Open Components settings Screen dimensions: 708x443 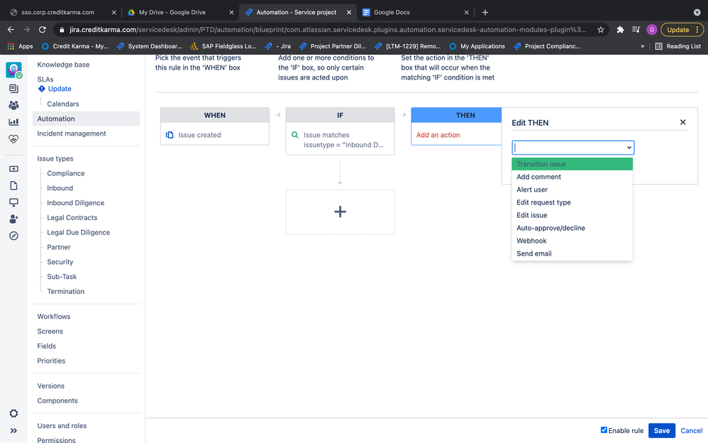(x=57, y=400)
